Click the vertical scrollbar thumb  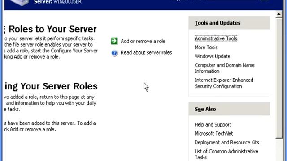(279, 78)
